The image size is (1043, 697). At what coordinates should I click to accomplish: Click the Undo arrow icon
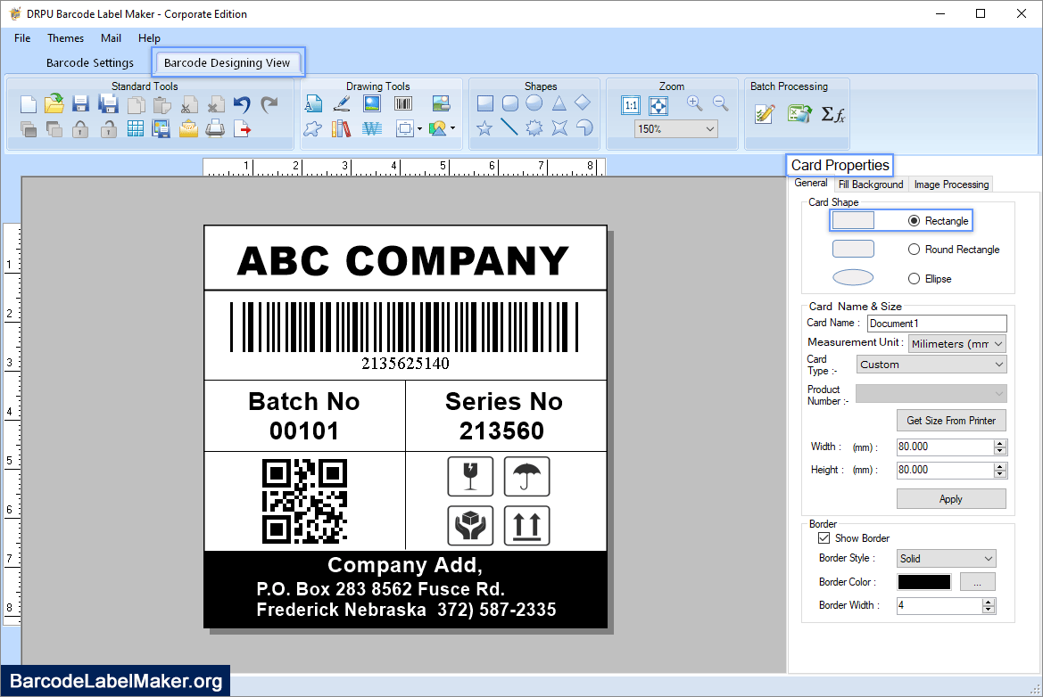(240, 105)
